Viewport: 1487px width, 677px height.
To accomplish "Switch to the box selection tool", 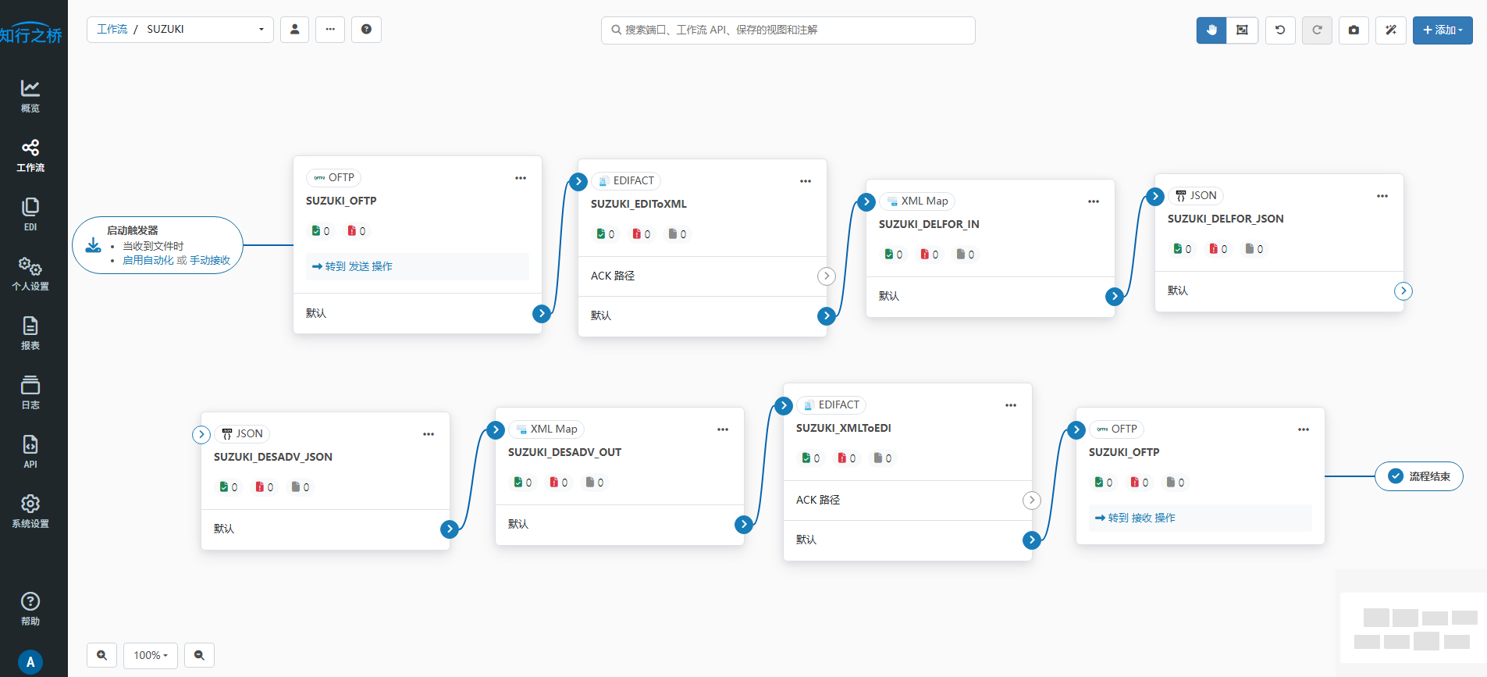I will (1242, 30).
